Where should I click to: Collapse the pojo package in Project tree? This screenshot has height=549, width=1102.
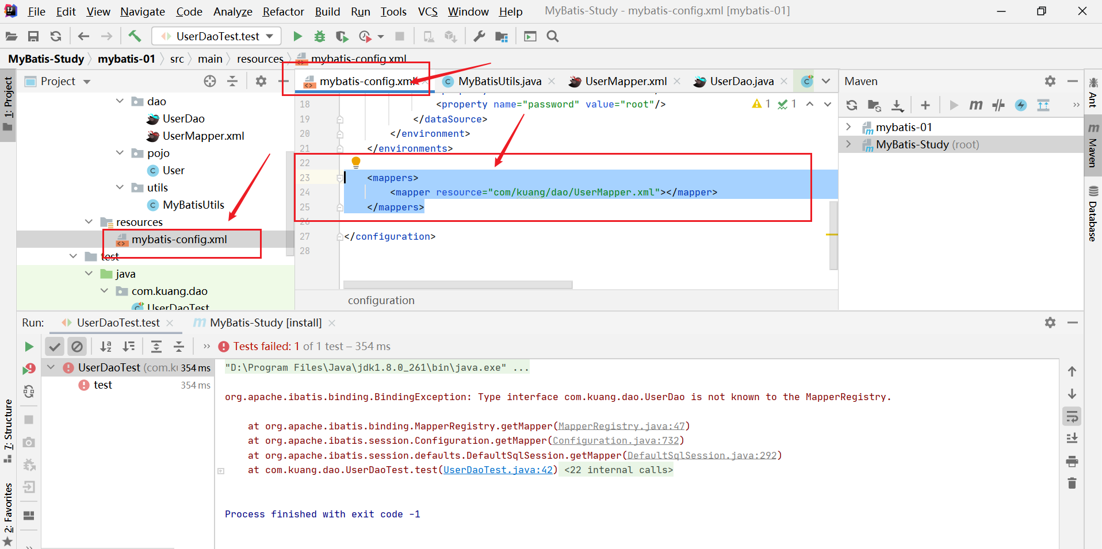(x=120, y=152)
